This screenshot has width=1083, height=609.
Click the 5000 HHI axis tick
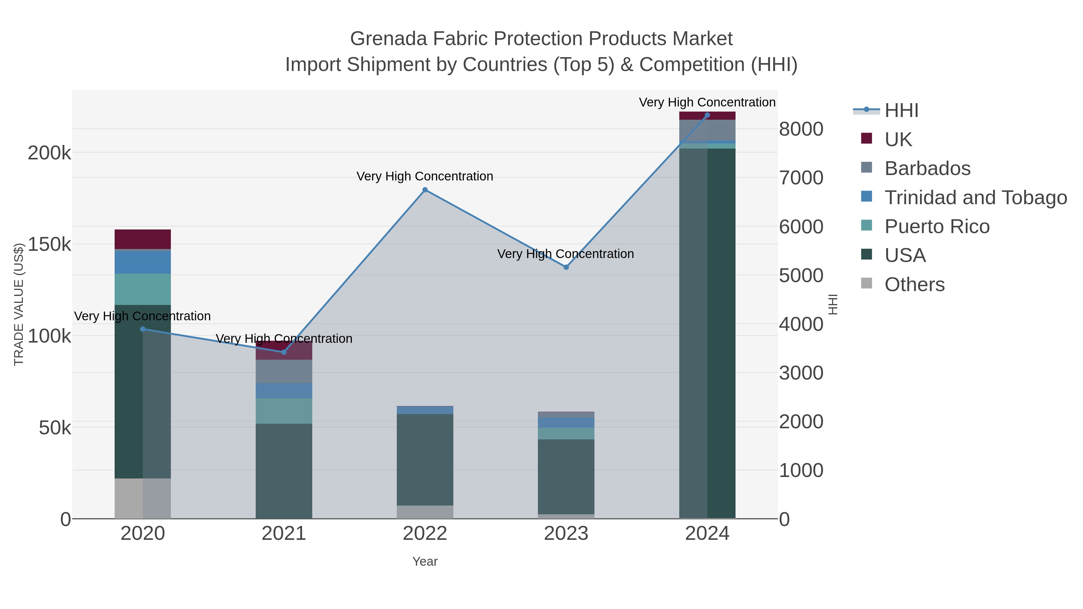tap(801, 275)
